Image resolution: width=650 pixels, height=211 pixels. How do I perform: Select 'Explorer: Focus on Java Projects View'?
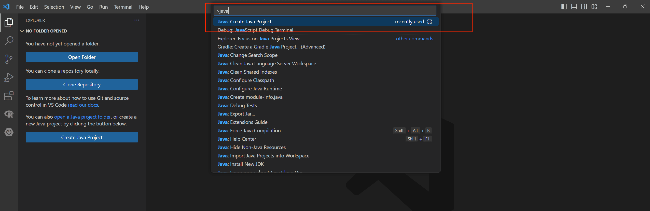(x=326, y=39)
